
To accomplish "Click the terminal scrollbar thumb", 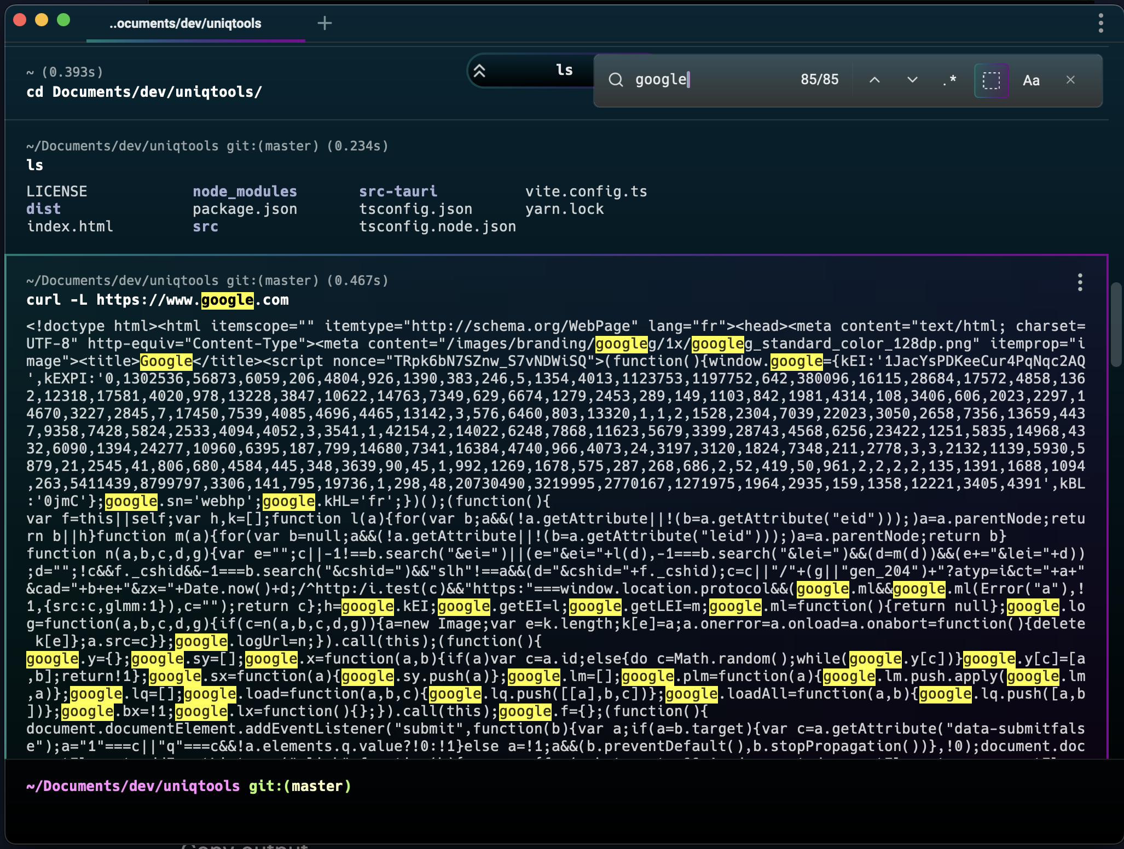I will pyautogui.click(x=1117, y=324).
